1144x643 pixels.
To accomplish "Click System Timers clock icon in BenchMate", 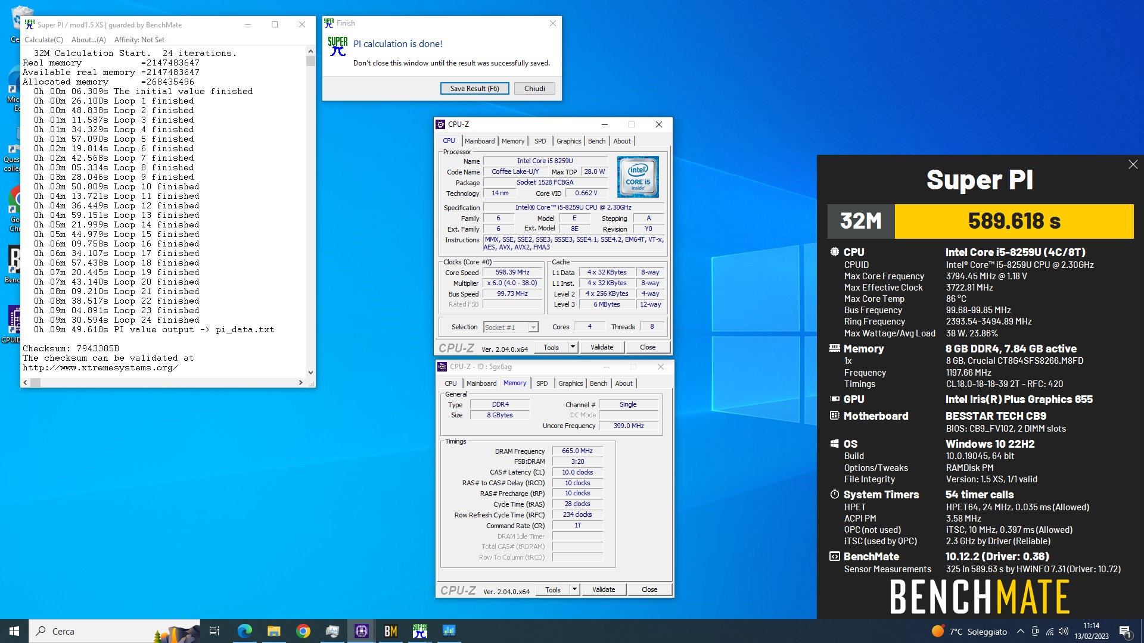I will click(x=834, y=494).
